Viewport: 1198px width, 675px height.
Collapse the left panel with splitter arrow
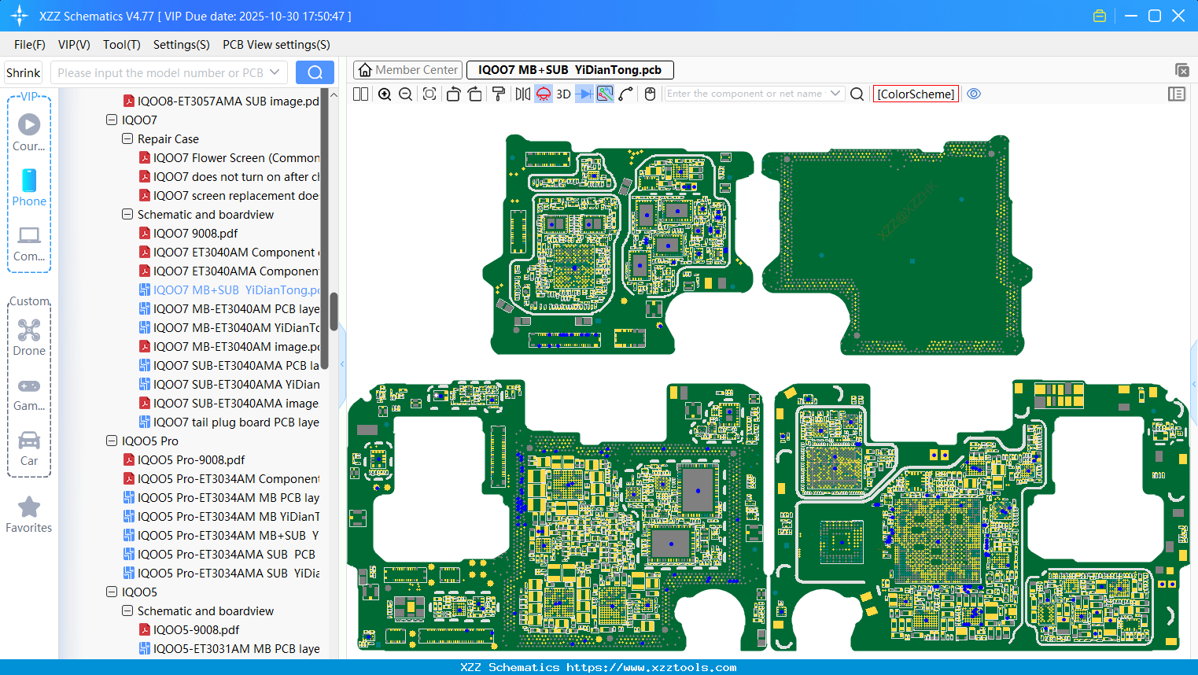point(342,364)
